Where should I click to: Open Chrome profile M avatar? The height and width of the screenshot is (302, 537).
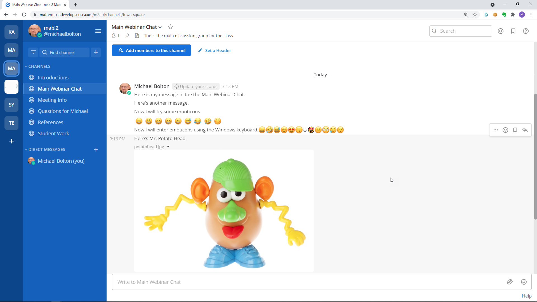coord(522,15)
